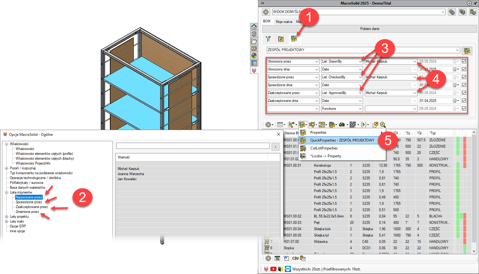This screenshot has height=274, width=479.
Task: Click the QR code icon in BOM toolbar
Action: (353, 125)
